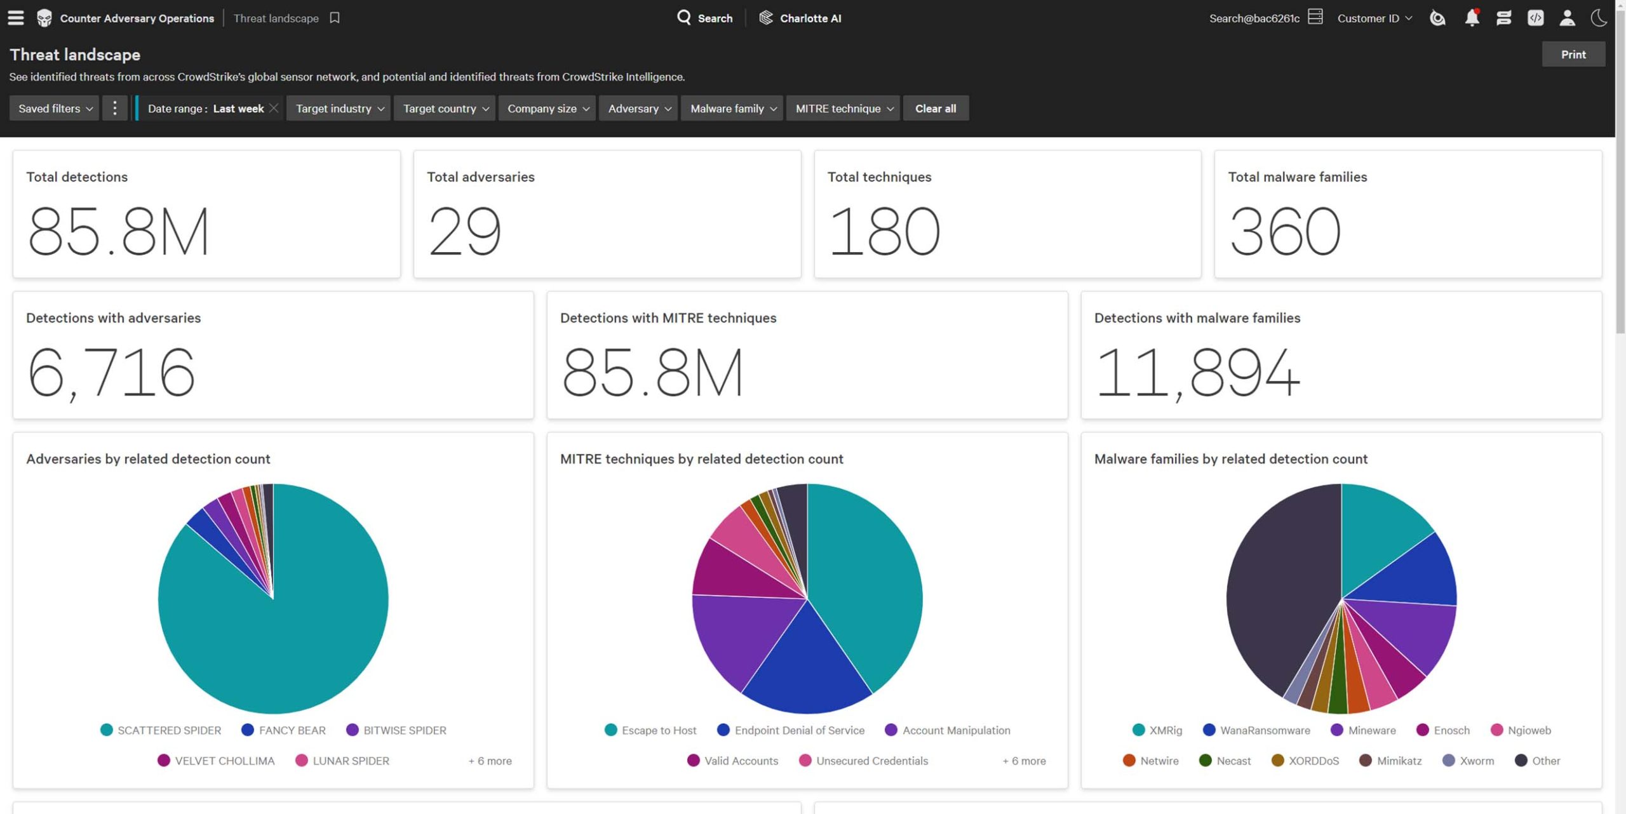The height and width of the screenshot is (814, 1626).
Task: Expand Adversary filter dropdown
Action: pyautogui.click(x=638, y=108)
